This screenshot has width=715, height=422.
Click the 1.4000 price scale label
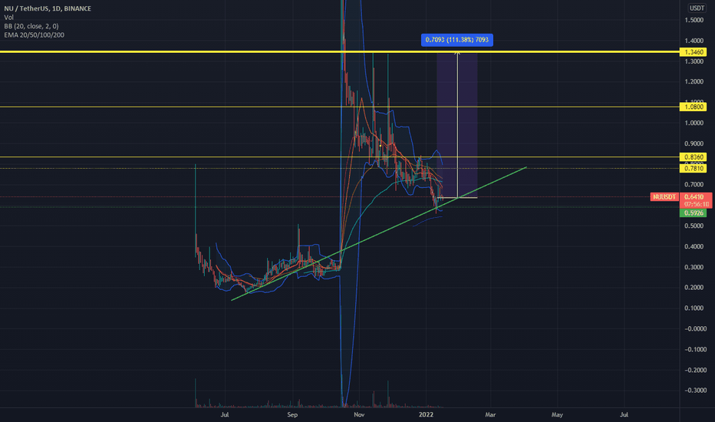[x=694, y=41]
